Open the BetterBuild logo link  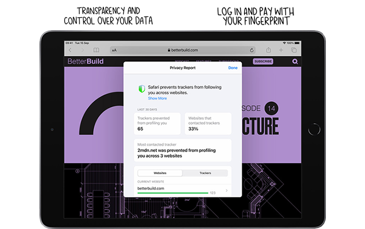pos(86,61)
